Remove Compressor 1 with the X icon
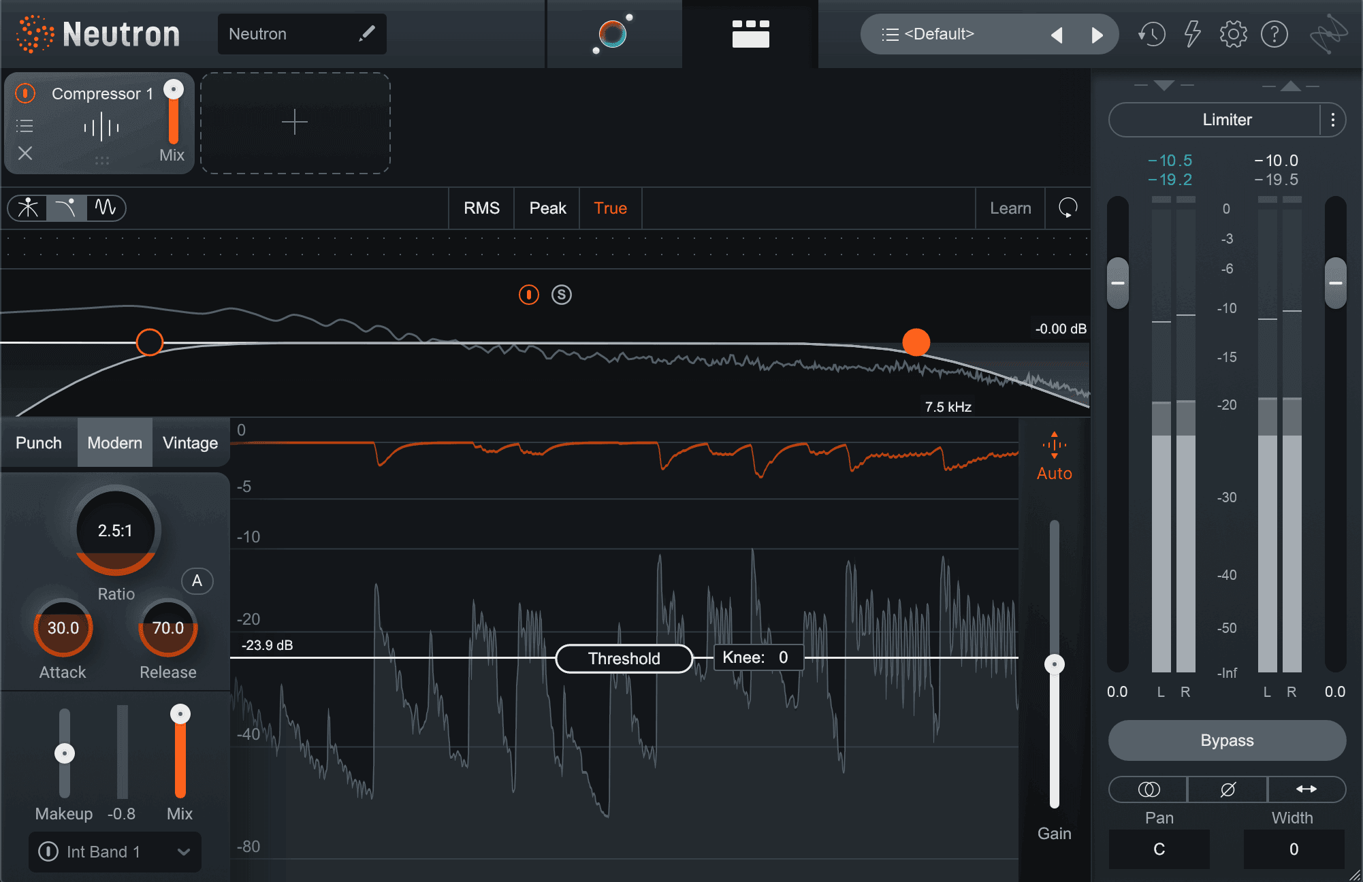The height and width of the screenshot is (882, 1363). [x=25, y=153]
